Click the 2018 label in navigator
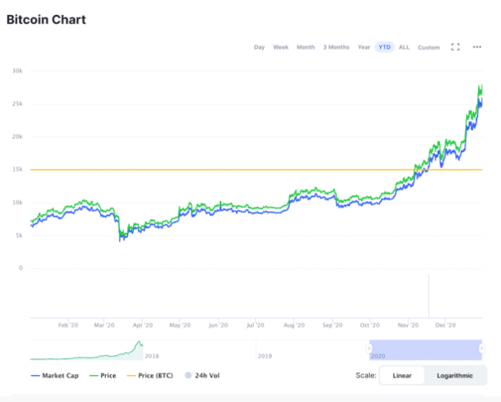Screen dimensions: 501x402 pos(152,356)
